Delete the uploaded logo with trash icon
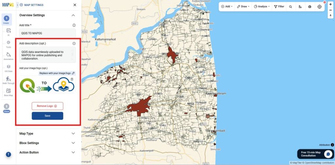The height and width of the screenshot is (165, 335). pyautogui.click(x=72, y=79)
